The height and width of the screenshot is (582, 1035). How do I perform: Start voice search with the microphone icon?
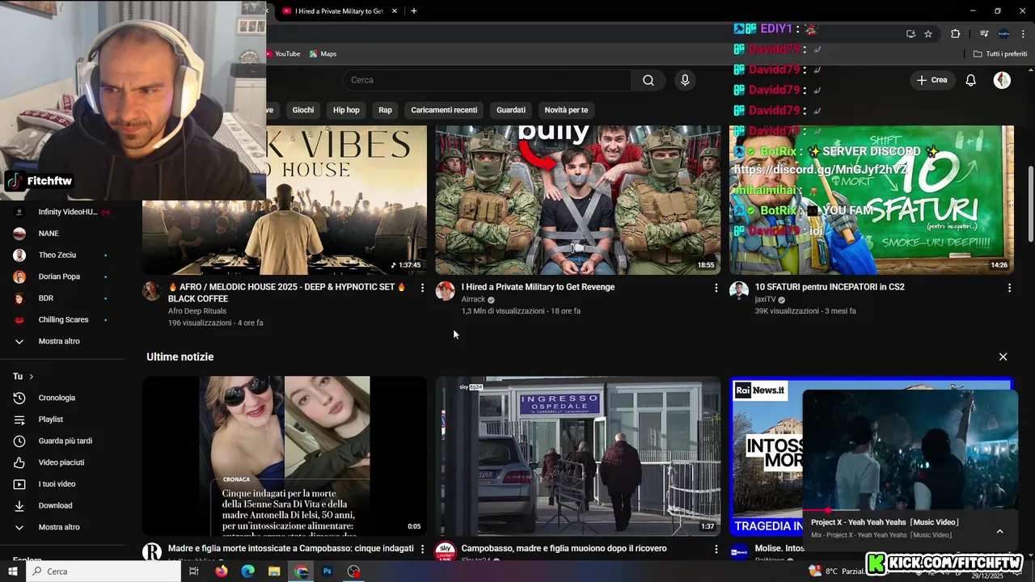point(685,80)
